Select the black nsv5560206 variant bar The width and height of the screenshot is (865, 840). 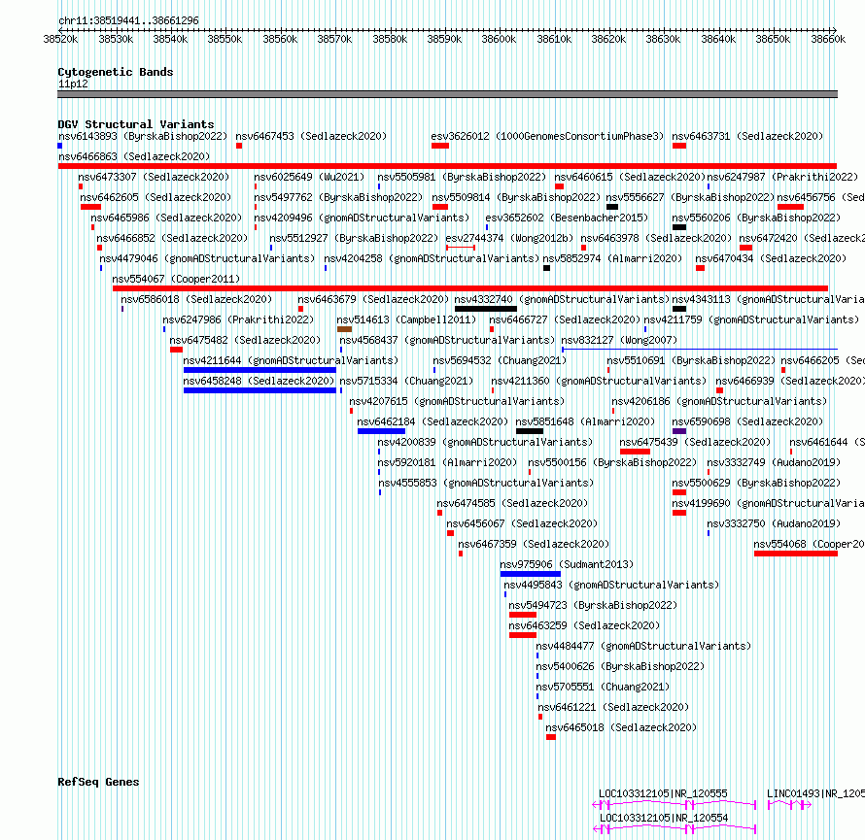click(x=679, y=227)
